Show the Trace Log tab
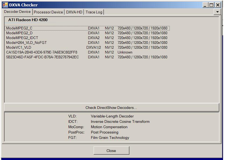Image resolution: width=226 pixels, height=160 pixels. [x=94, y=12]
